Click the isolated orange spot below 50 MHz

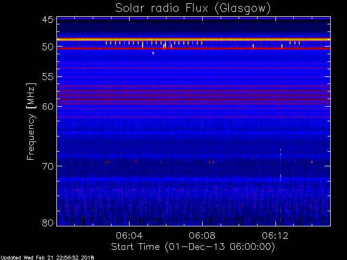[153, 53]
